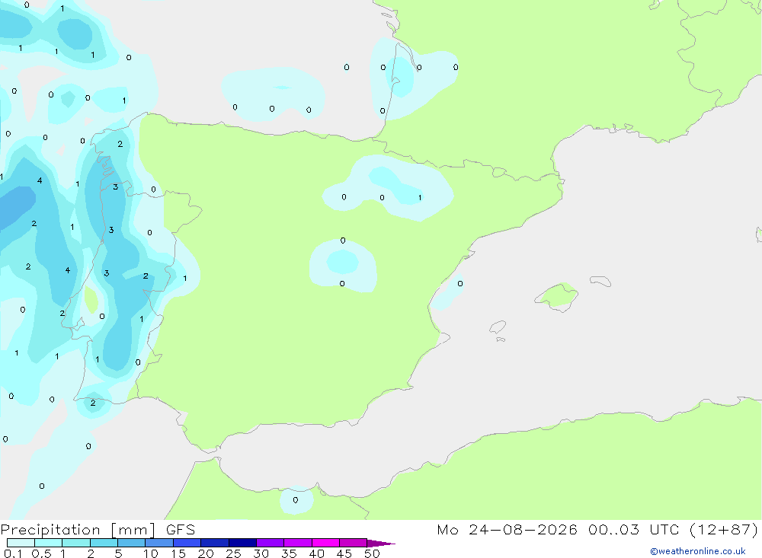Click the Mallorca island on the map
The image size is (762, 558).
[558, 296]
